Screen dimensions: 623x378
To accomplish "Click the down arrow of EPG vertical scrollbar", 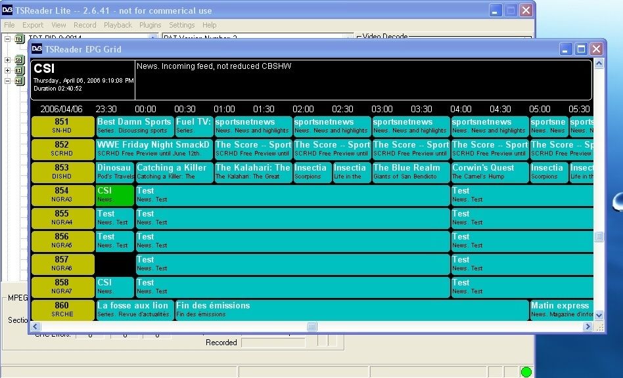I will click(x=599, y=316).
